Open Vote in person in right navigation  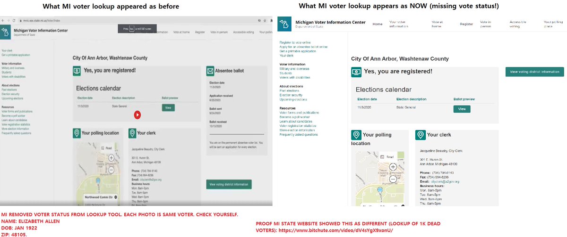click(x=486, y=24)
